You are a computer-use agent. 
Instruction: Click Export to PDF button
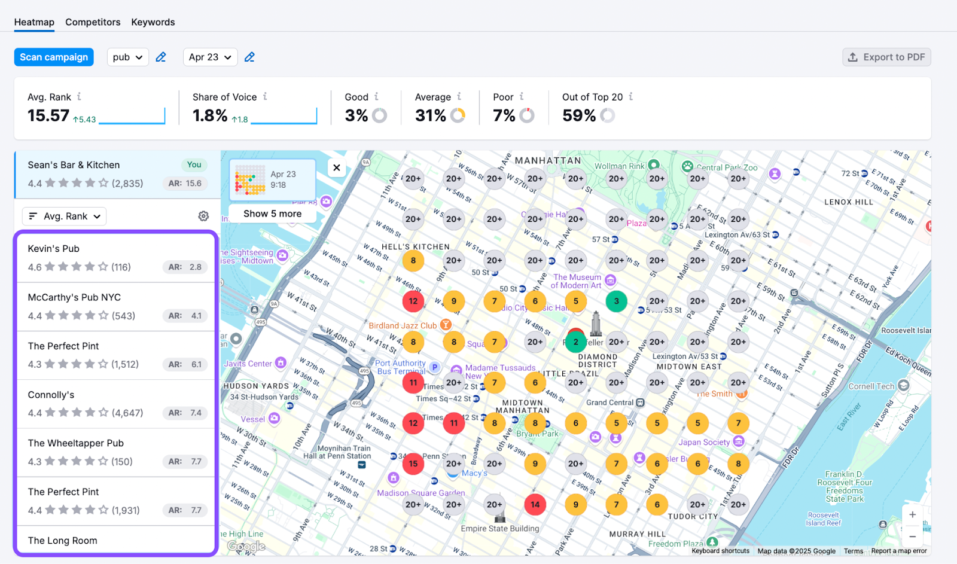point(886,57)
